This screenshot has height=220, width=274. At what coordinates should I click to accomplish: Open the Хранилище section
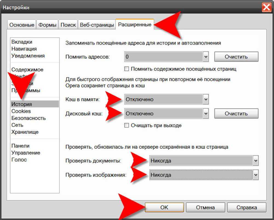pyautogui.click(x=25, y=132)
